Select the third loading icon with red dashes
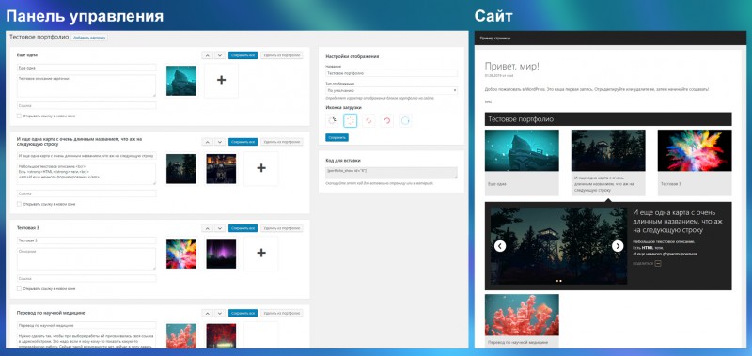 pyautogui.click(x=368, y=121)
